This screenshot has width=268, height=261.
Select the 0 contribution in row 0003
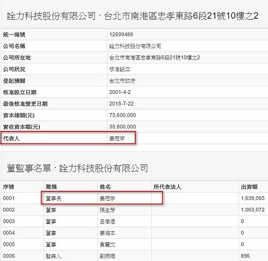[243, 221]
